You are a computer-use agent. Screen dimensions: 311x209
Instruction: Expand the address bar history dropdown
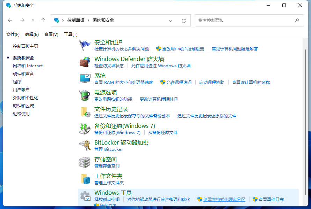[x=171, y=21]
